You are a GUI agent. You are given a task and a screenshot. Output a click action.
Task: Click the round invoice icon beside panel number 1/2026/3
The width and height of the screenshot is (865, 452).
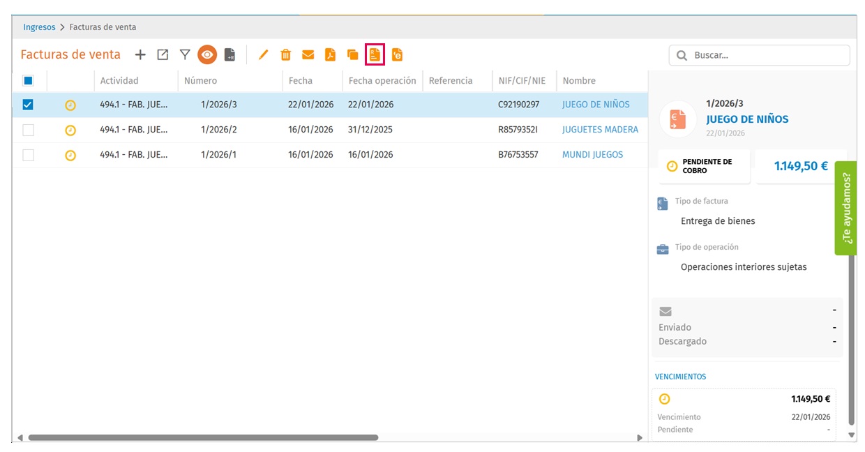[x=677, y=119]
